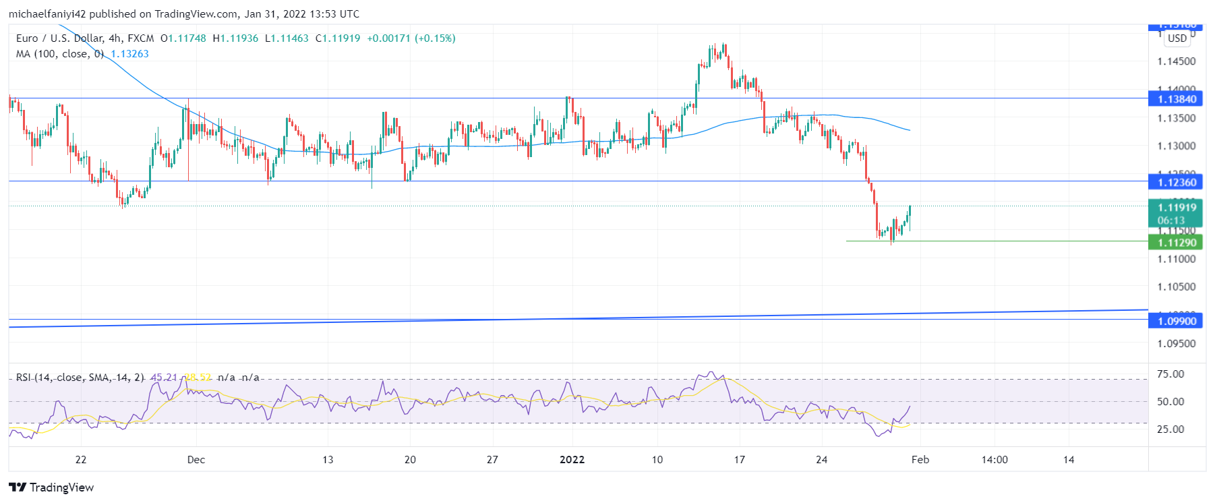The image size is (1215, 503).
Task: Click the 24 date label on time axis
Action: pos(821,460)
